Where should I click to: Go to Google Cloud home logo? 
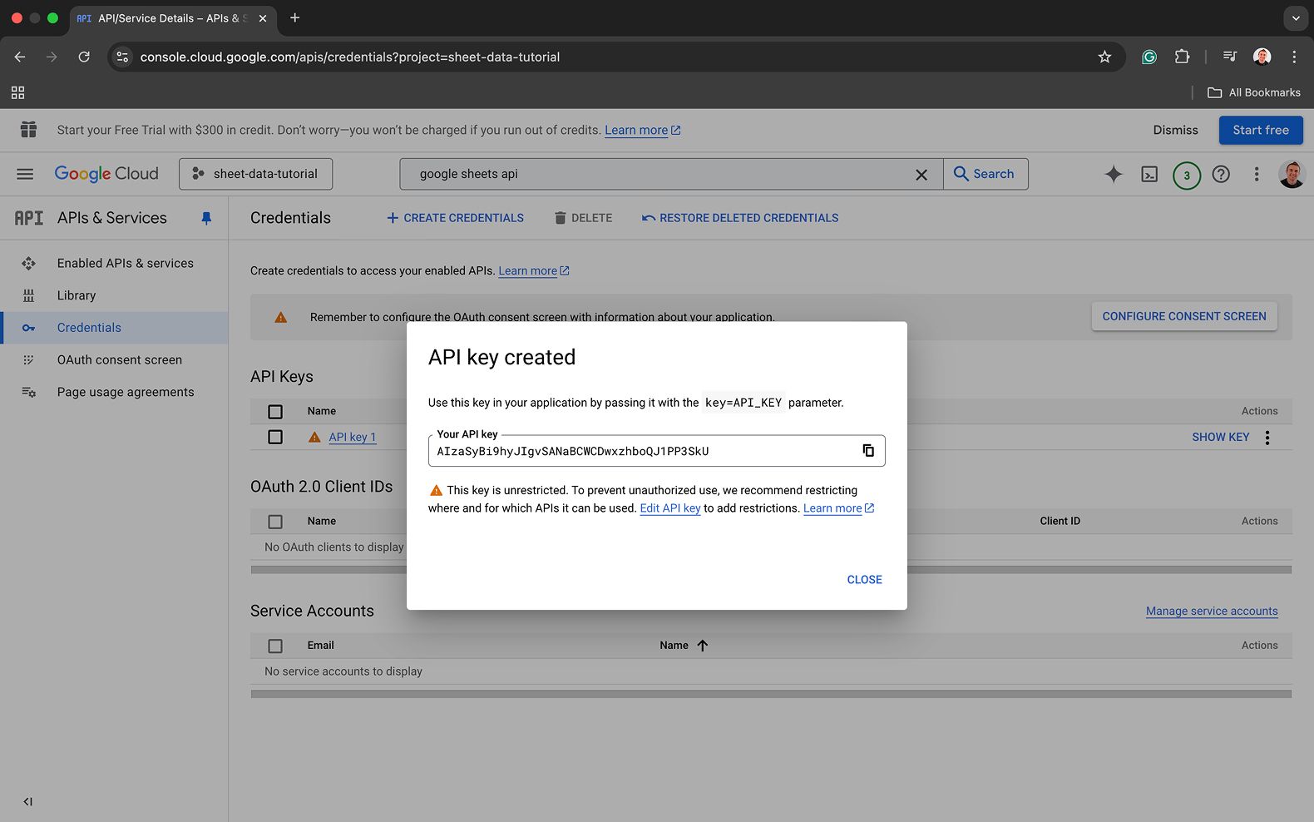pyautogui.click(x=106, y=174)
